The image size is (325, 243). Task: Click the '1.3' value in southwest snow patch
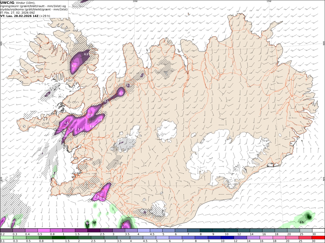coord(97,197)
